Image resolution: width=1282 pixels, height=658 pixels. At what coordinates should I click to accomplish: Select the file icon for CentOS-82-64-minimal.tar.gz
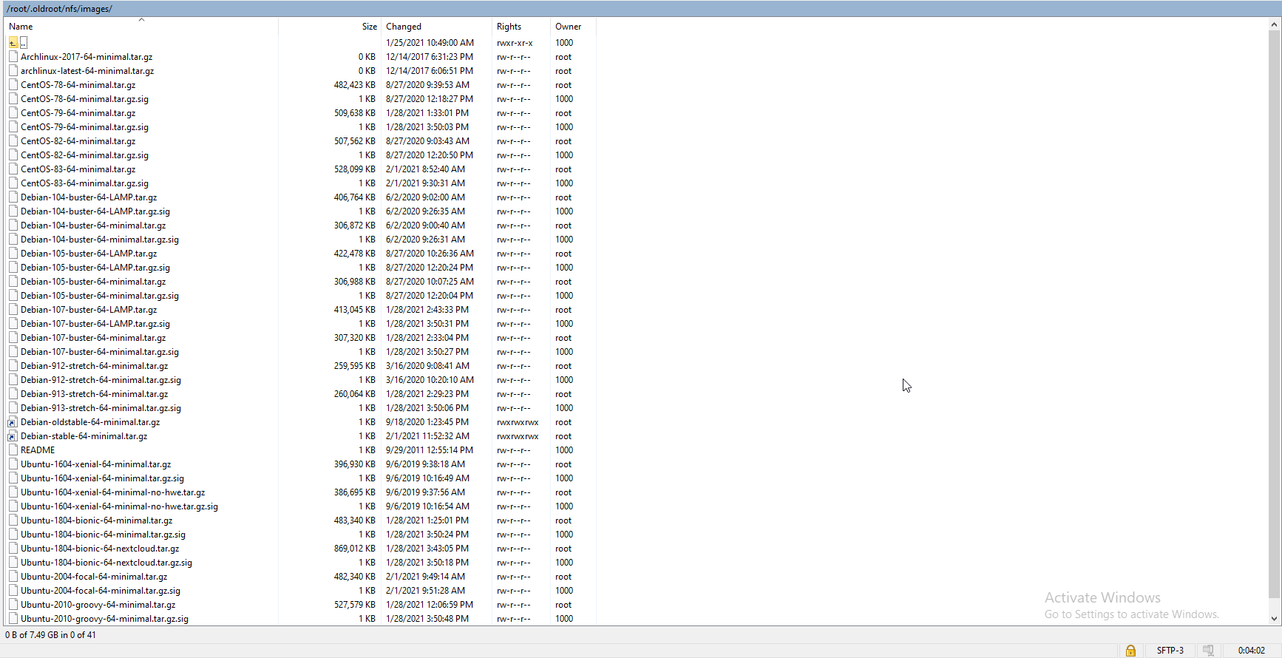pos(13,141)
